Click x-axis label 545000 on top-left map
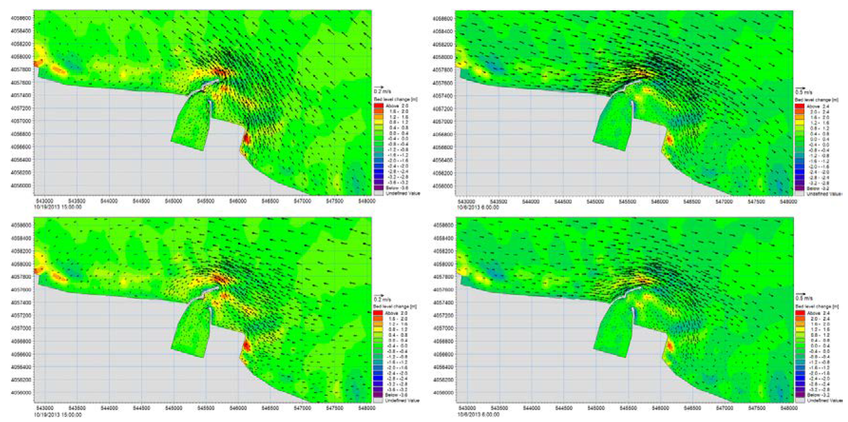This screenshot has width=848, height=422. coord(173,201)
